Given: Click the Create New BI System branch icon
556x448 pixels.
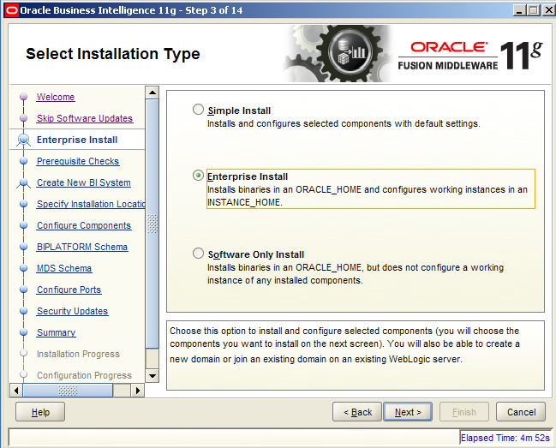Looking at the screenshot, I should [x=24, y=183].
